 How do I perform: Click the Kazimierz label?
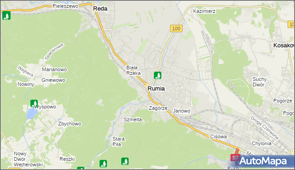[x=204, y=11]
